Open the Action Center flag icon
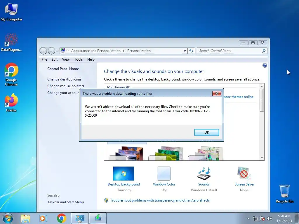Screen dimensions: 299x224 pos(263,218)
